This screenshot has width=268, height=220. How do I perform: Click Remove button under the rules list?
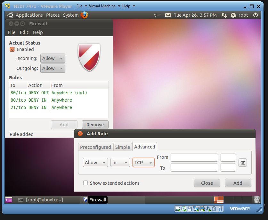coord(95,125)
